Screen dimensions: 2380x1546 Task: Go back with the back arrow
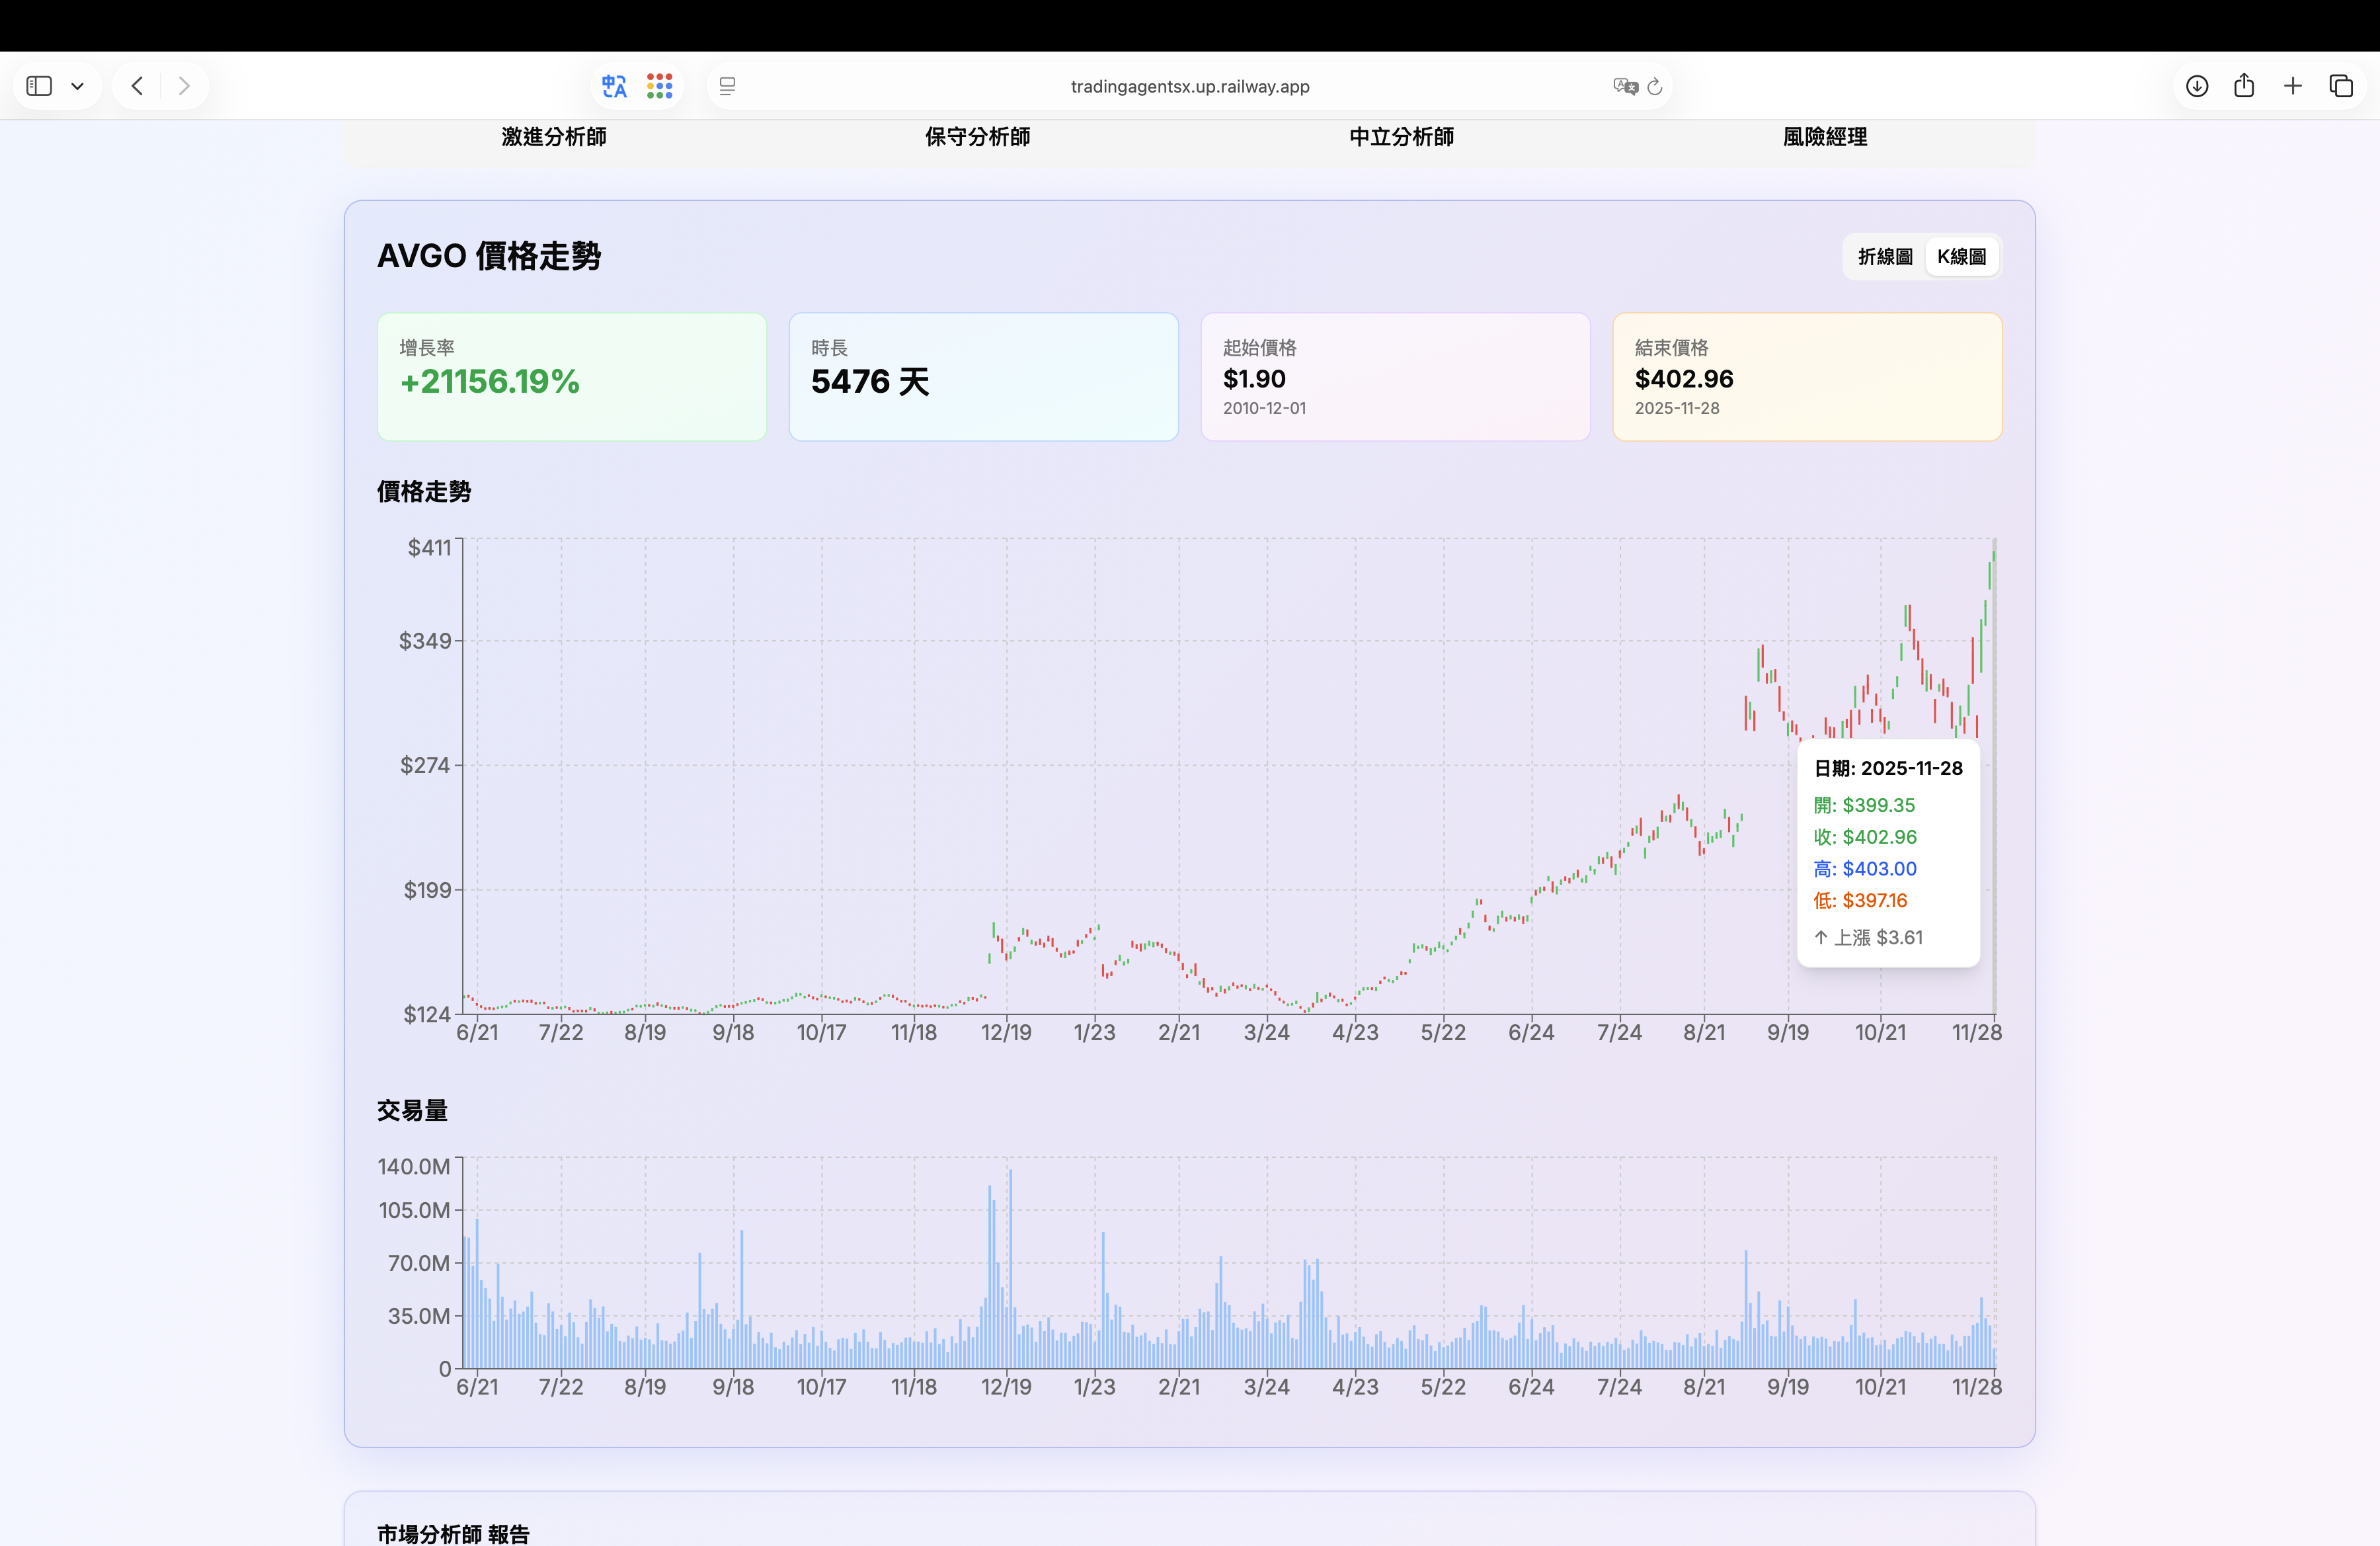[137, 86]
